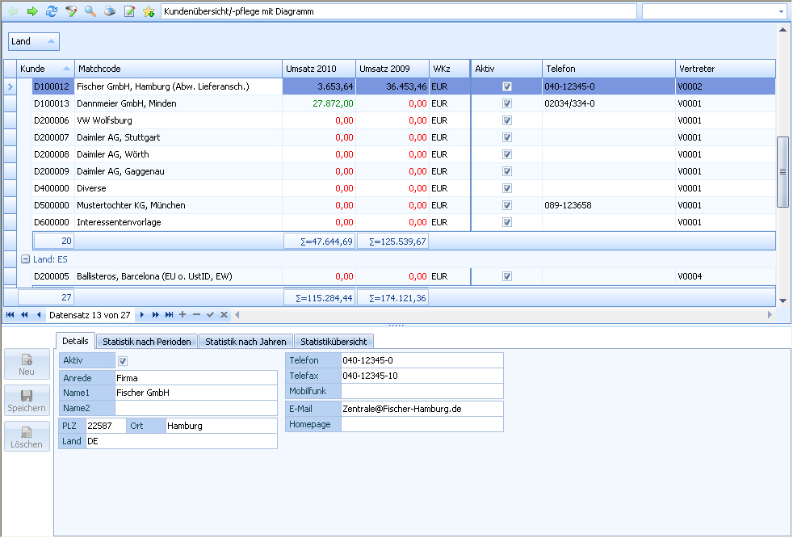
Task: Open the notepad edit icon
Action: (129, 11)
